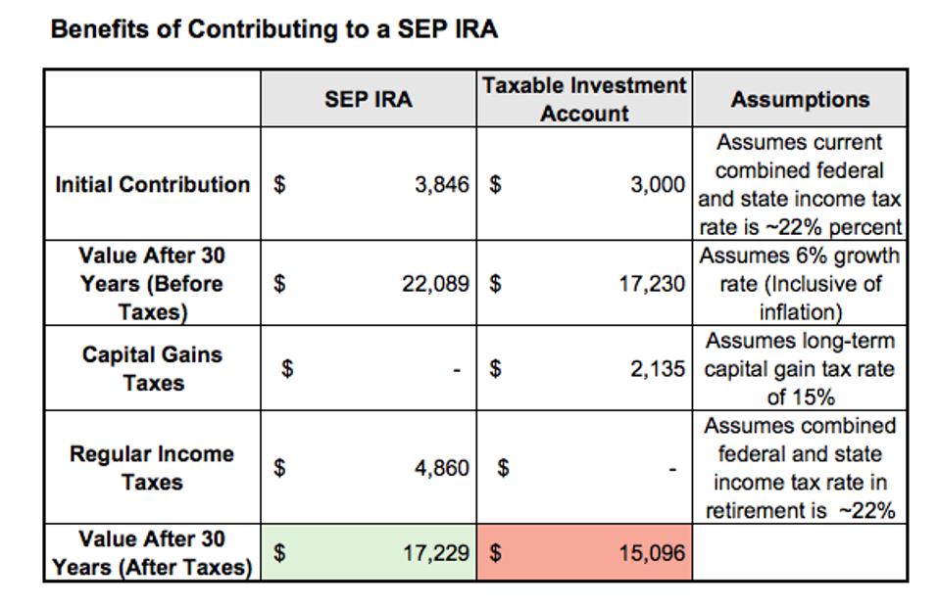The width and height of the screenshot is (939, 608).
Task: Select the 15% long-term capital gain assumption
Action: [800, 369]
